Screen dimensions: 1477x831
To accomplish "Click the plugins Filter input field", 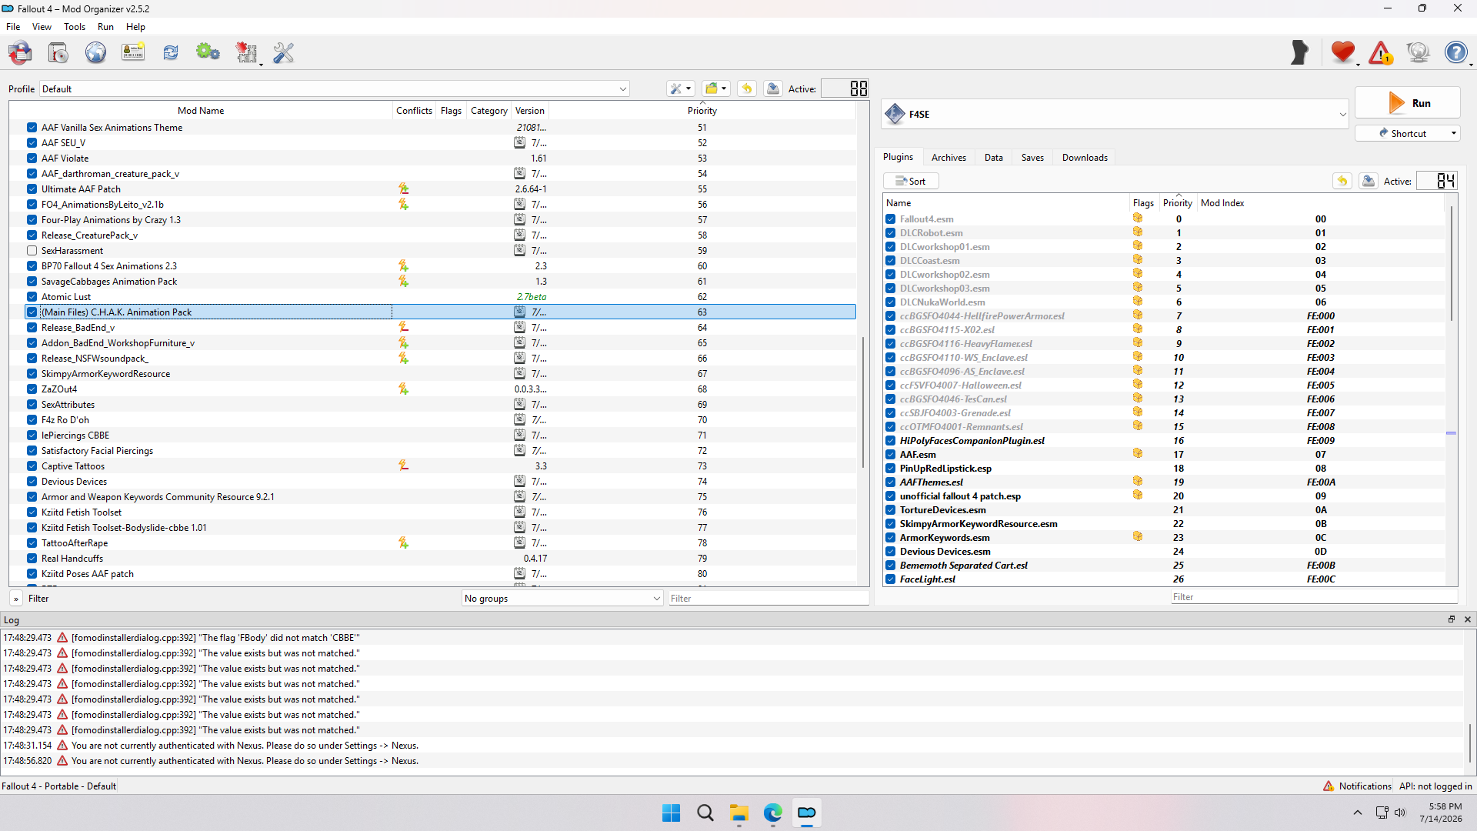I will pos(1314,596).
